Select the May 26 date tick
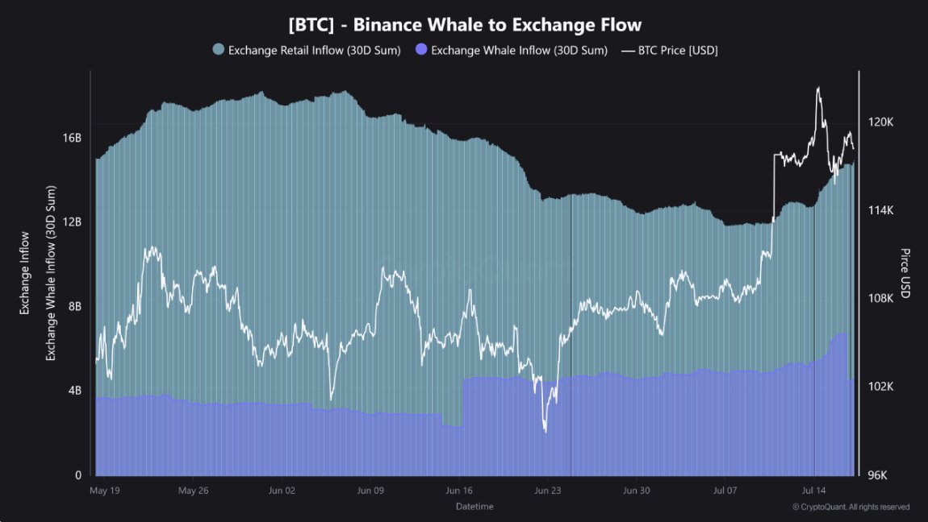The height and width of the screenshot is (522, 928). coord(194,491)
